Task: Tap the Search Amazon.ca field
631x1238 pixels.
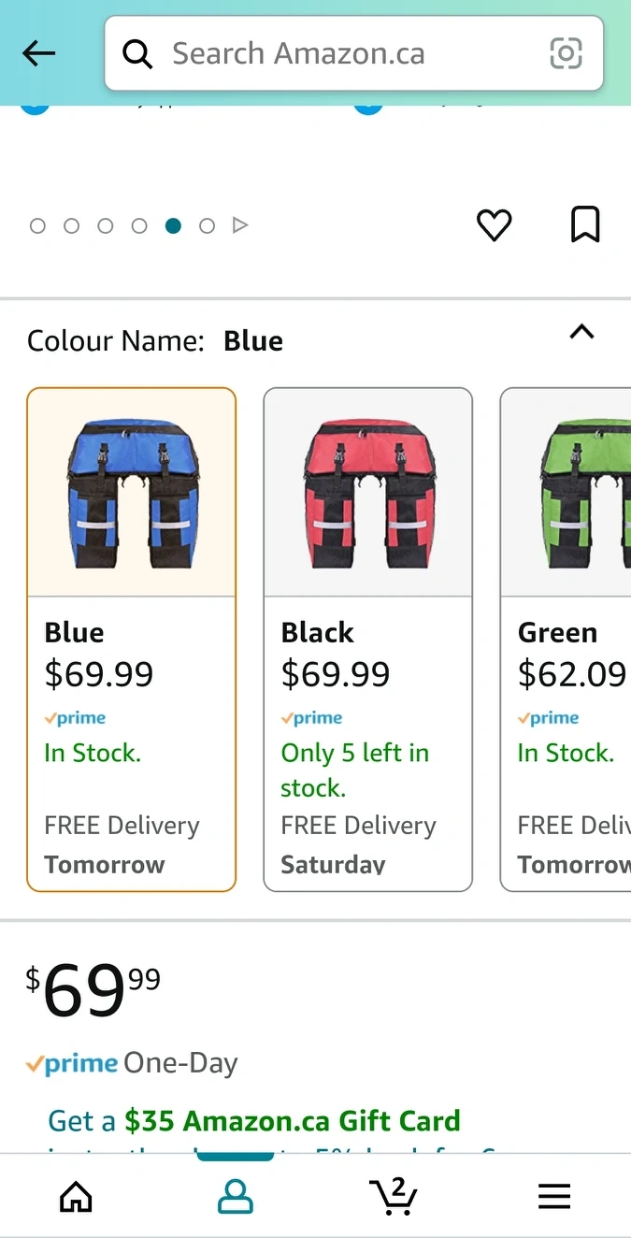Action: [354, 53]
